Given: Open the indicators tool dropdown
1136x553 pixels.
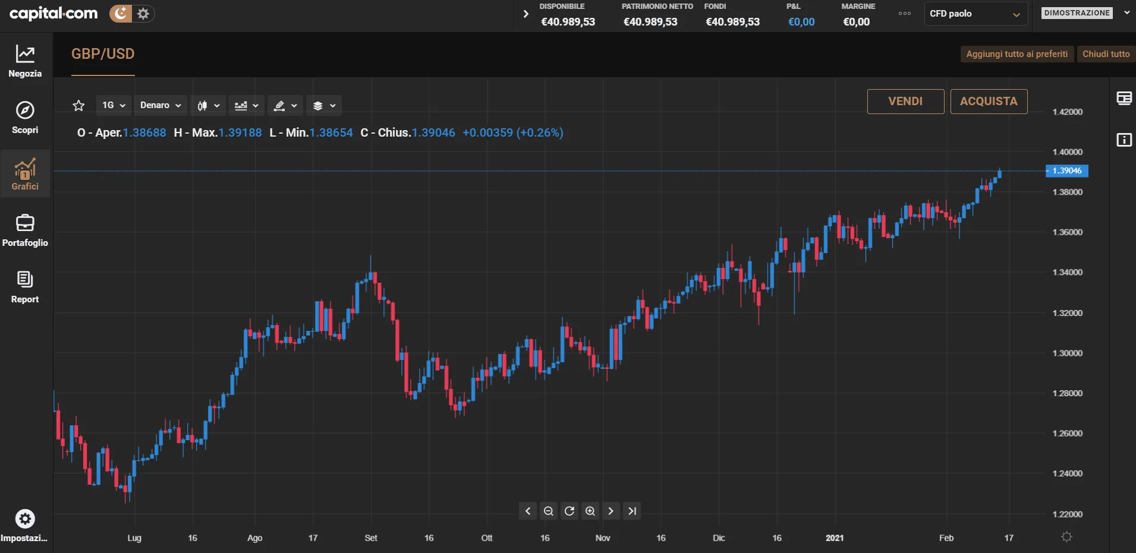Looking at the screenshot, I should 246,106.
